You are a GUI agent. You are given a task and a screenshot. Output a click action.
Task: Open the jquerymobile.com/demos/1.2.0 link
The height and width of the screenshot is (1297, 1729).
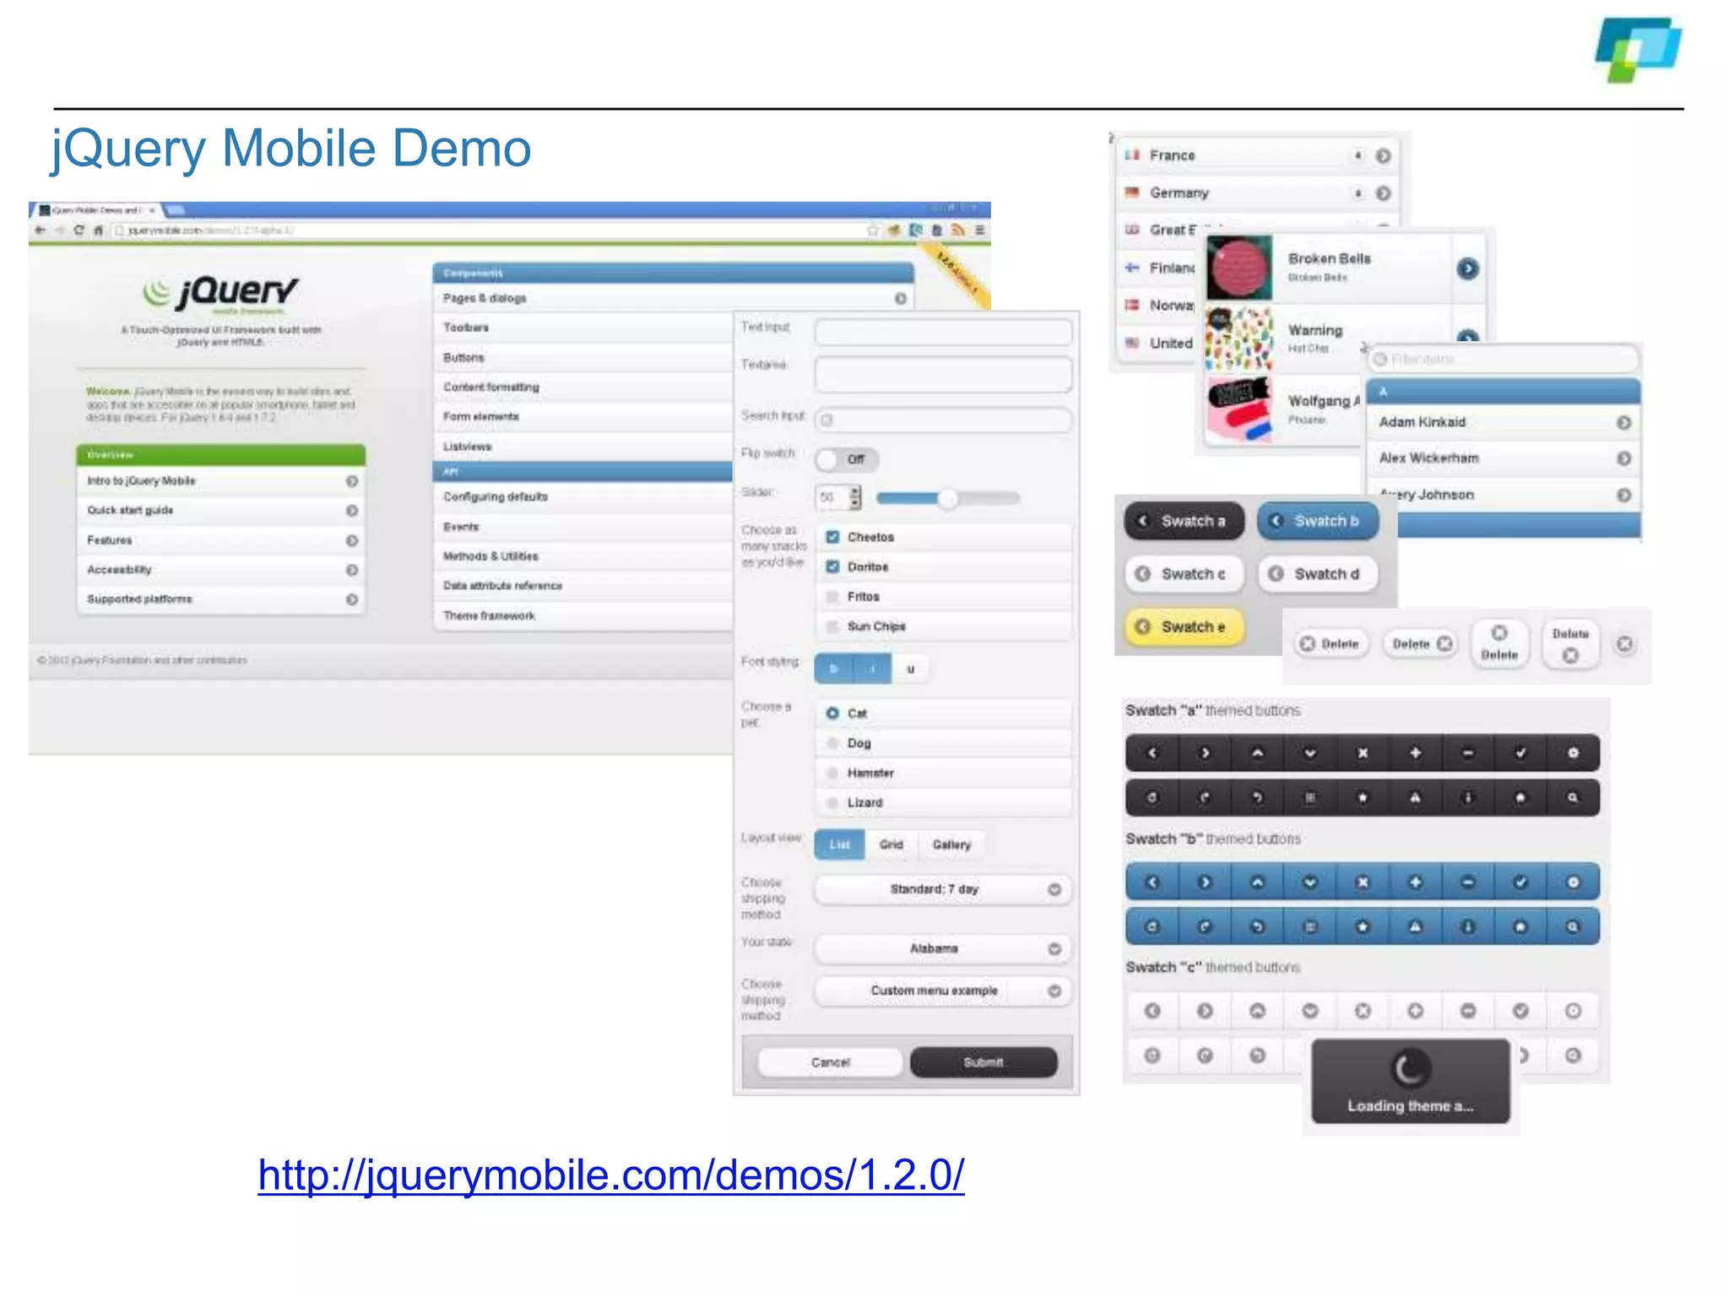tap(611, 1175)
